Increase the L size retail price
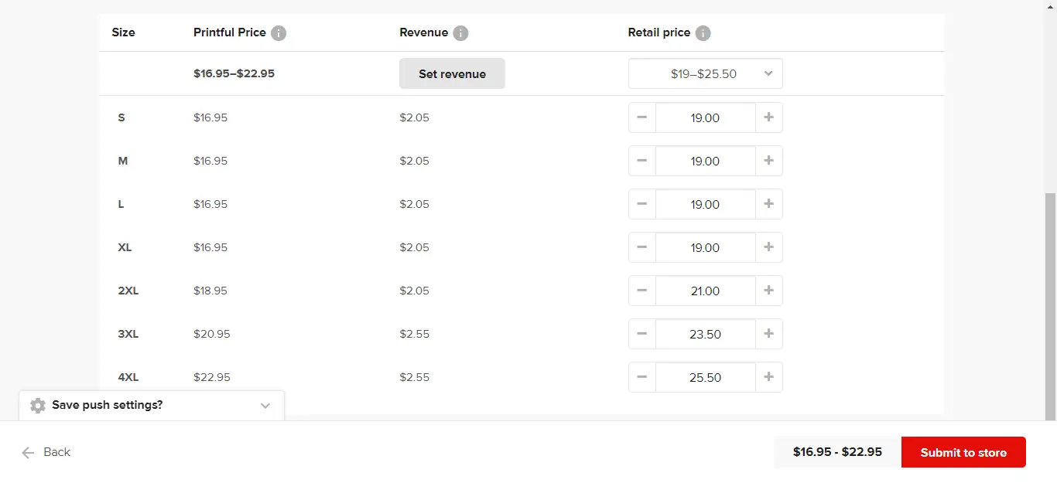Image resolution: width=1057 pixels, height=483 pixels. click(x=768, y=204)
